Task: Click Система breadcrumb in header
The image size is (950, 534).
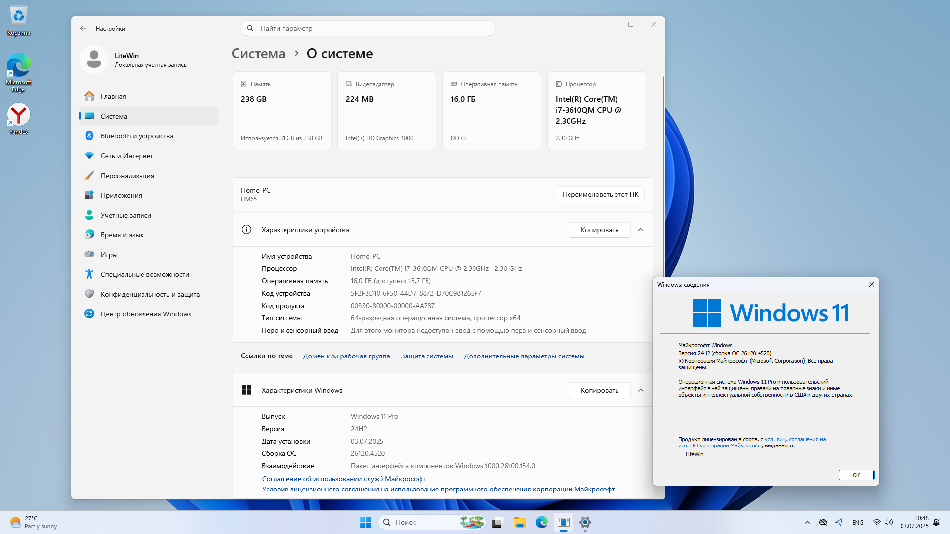Action: click(x=258, y=54)
